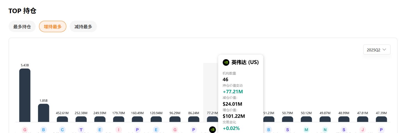Click the B icon below the 1.85B bar

(x=44, y=130)
